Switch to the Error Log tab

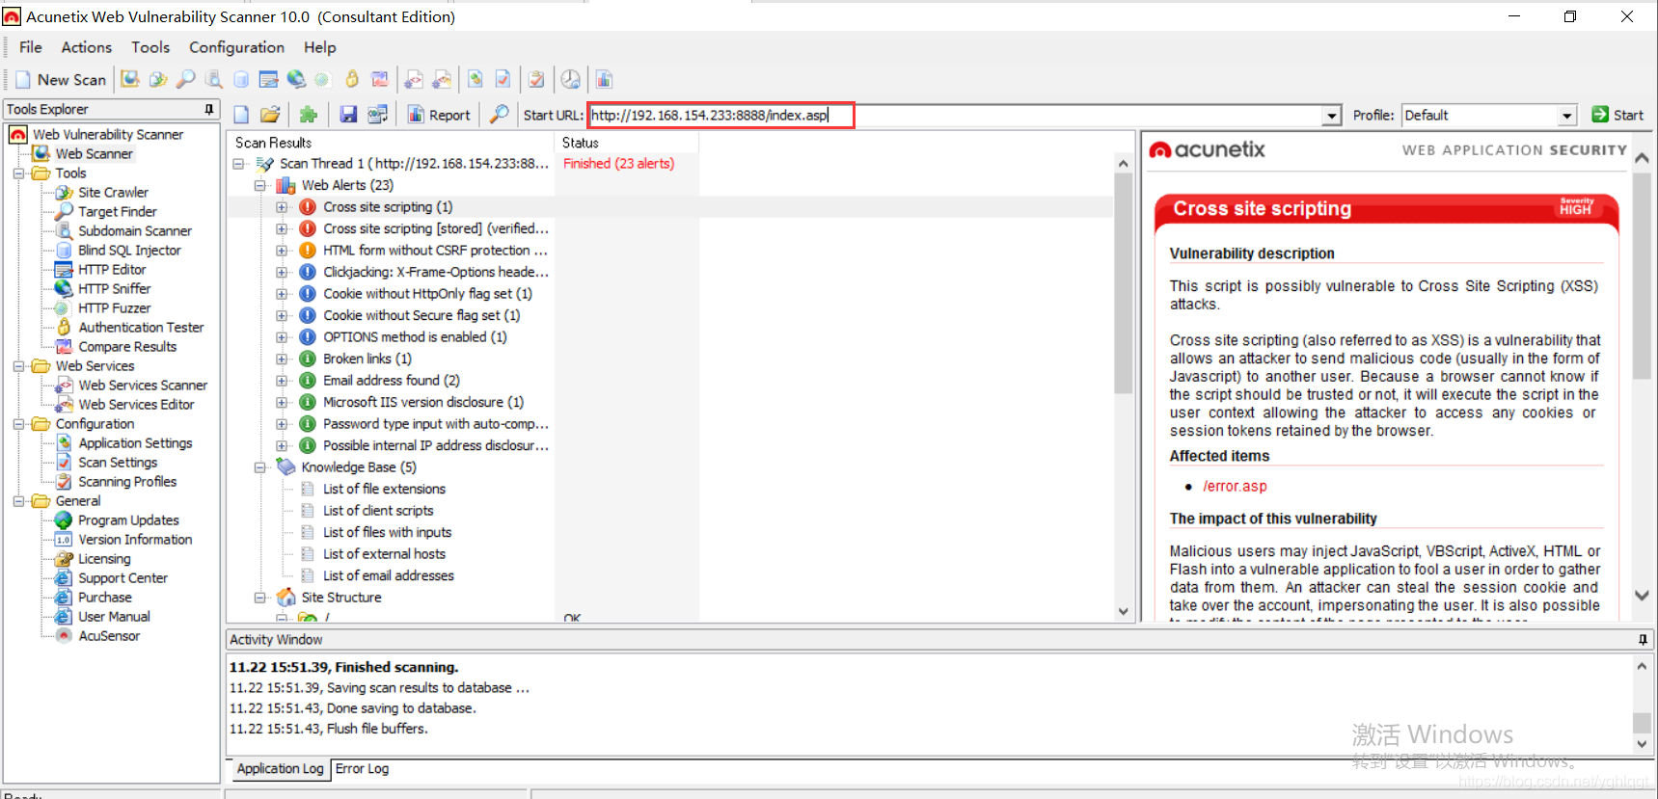point(363,769)
